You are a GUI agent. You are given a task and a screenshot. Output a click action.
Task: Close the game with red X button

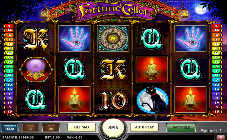[x=221, y=137]
